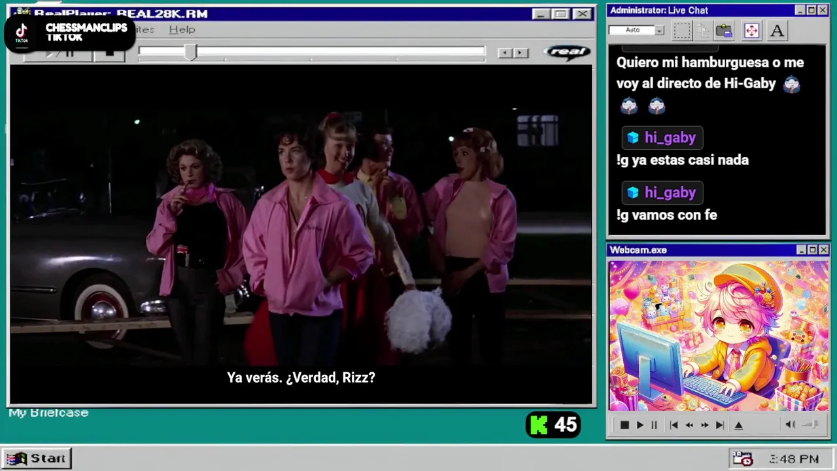Select the dashed-rectangle selection tool in Live Chat

click(x=682, y=31)
